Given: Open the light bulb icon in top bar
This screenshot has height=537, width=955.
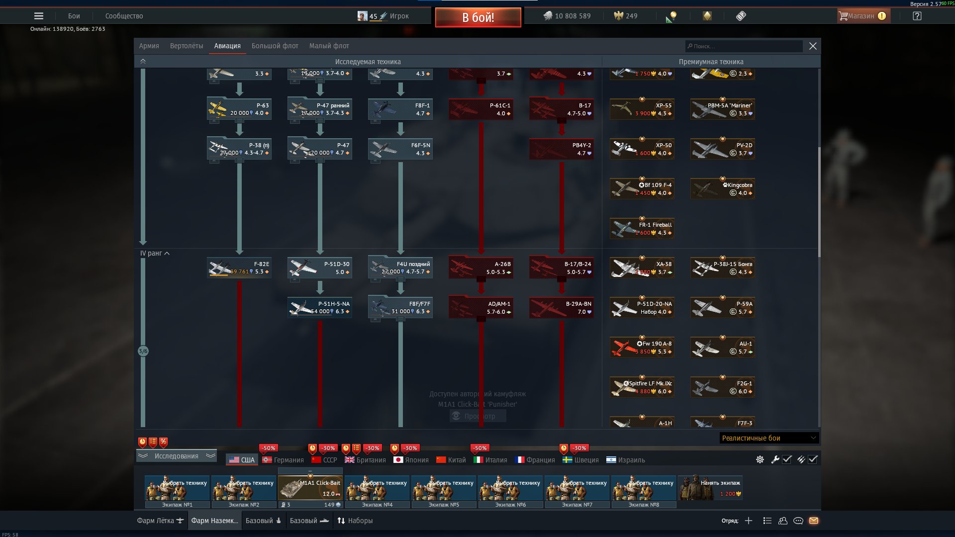Looking at the screenshot, I should (x=672, y=16).
